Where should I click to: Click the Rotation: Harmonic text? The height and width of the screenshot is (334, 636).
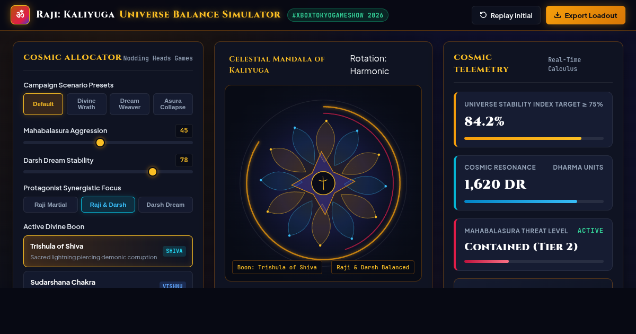point(369,65)
